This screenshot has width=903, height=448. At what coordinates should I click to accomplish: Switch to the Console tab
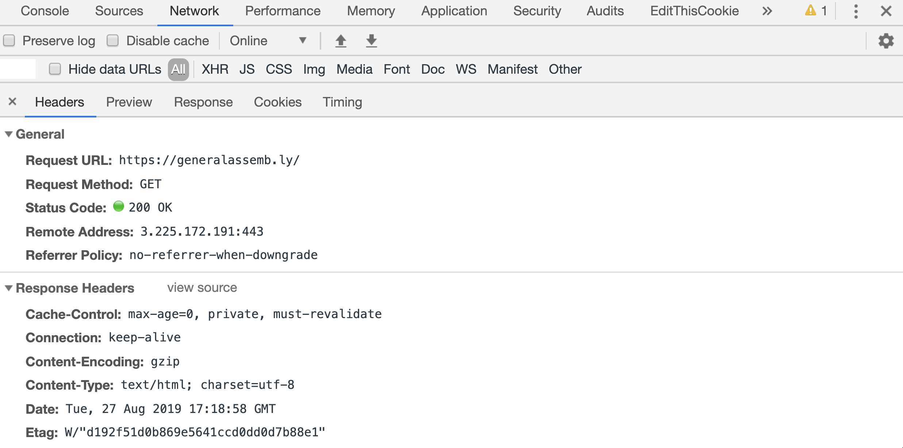point(45,11)
